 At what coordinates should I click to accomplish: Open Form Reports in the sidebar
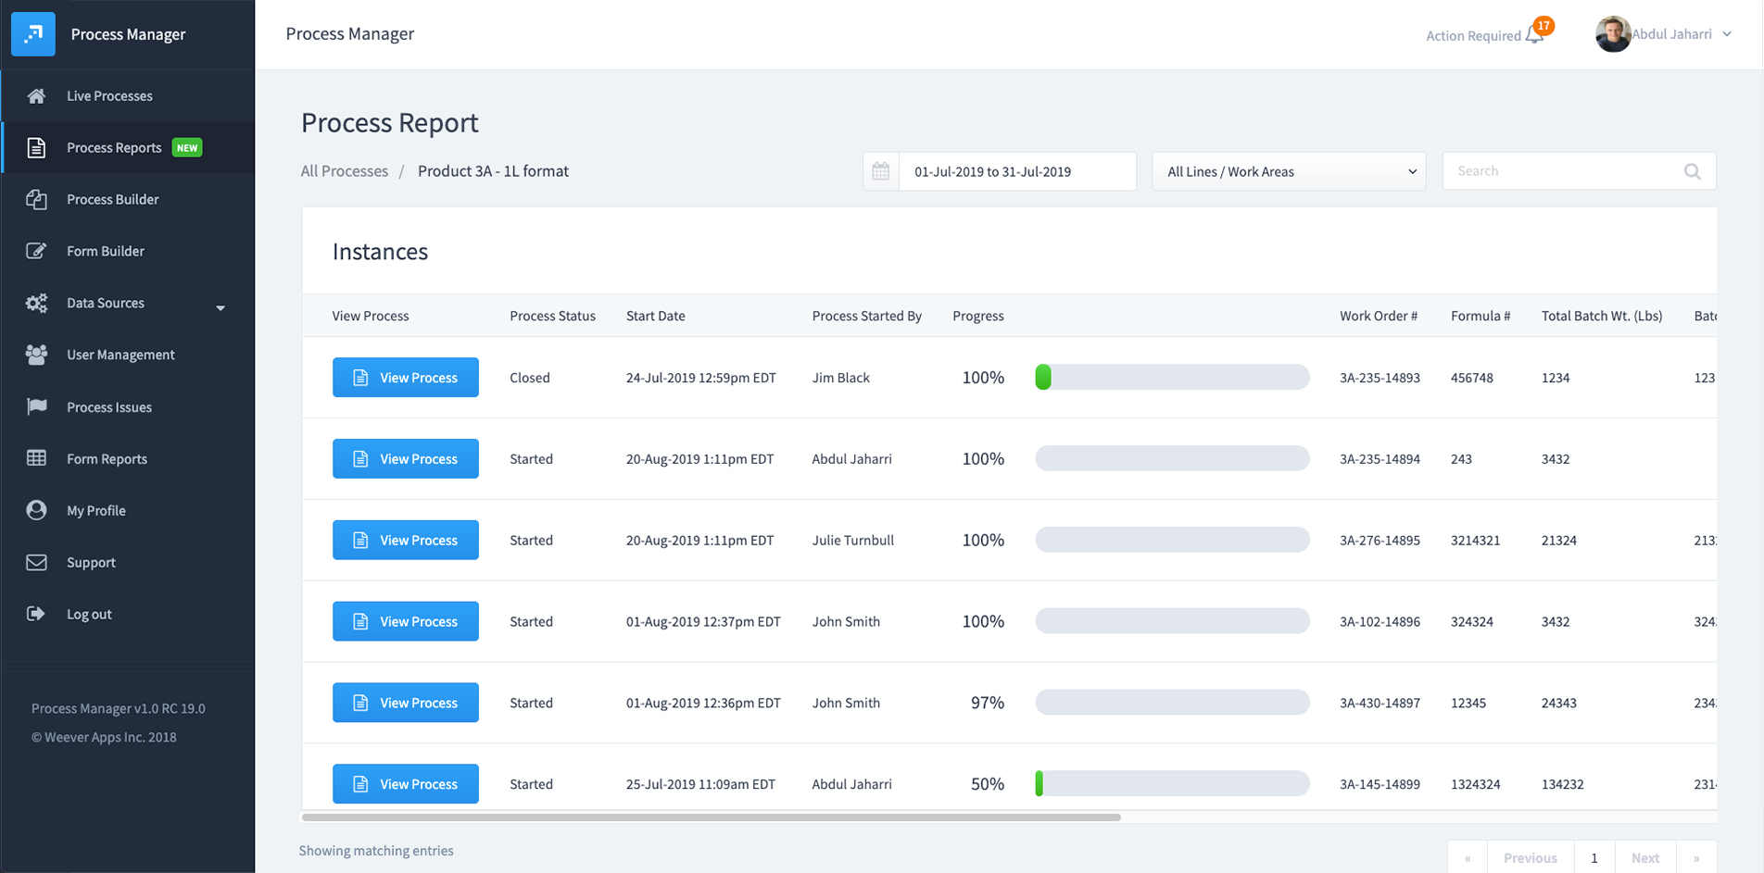pos(107,459)
